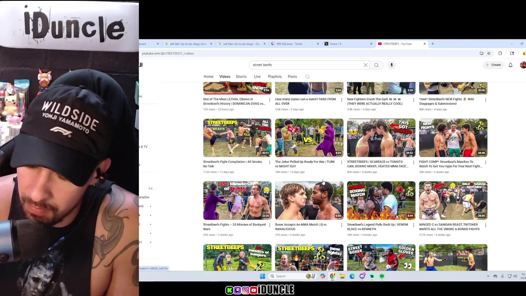Open the Create menu button

click(x=493, y=65)
